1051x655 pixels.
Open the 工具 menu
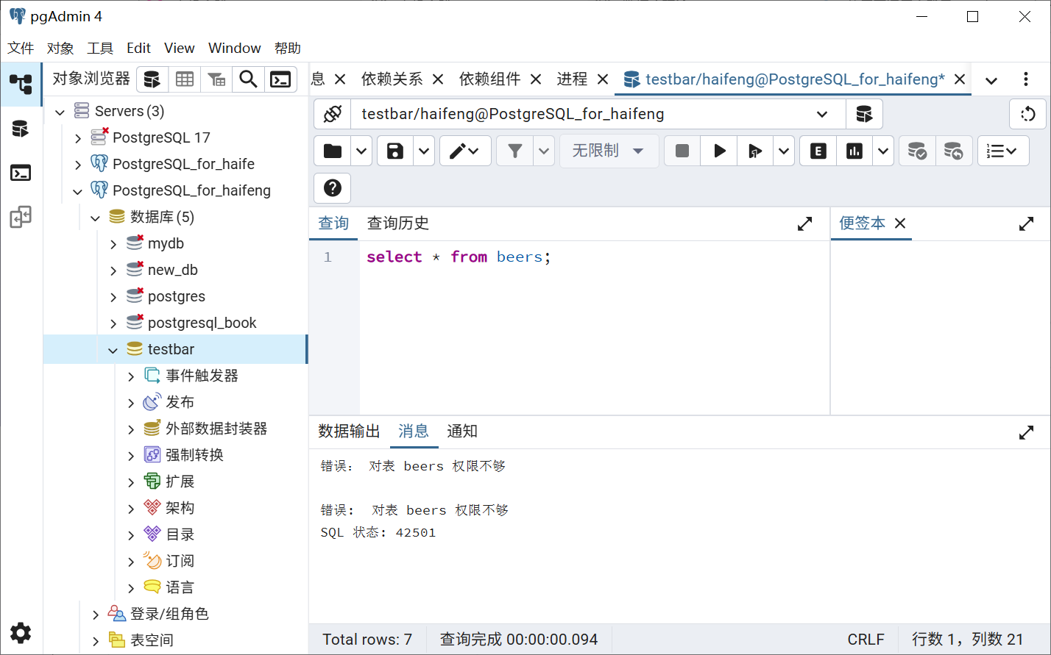pos(100,49)
